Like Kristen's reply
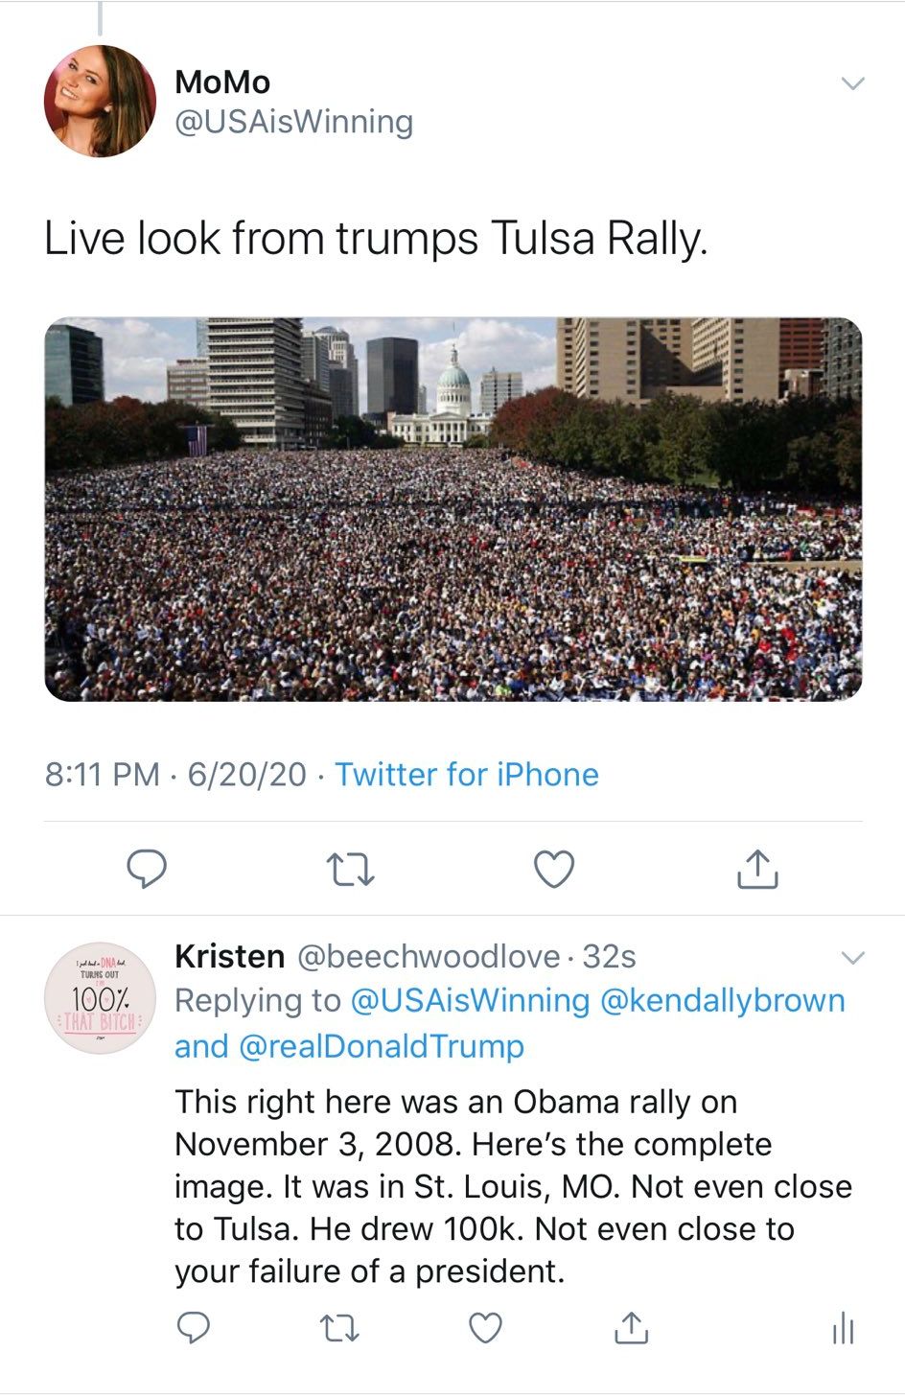This screenshot has height=1398, width=905. click(x=485, y=1328)
